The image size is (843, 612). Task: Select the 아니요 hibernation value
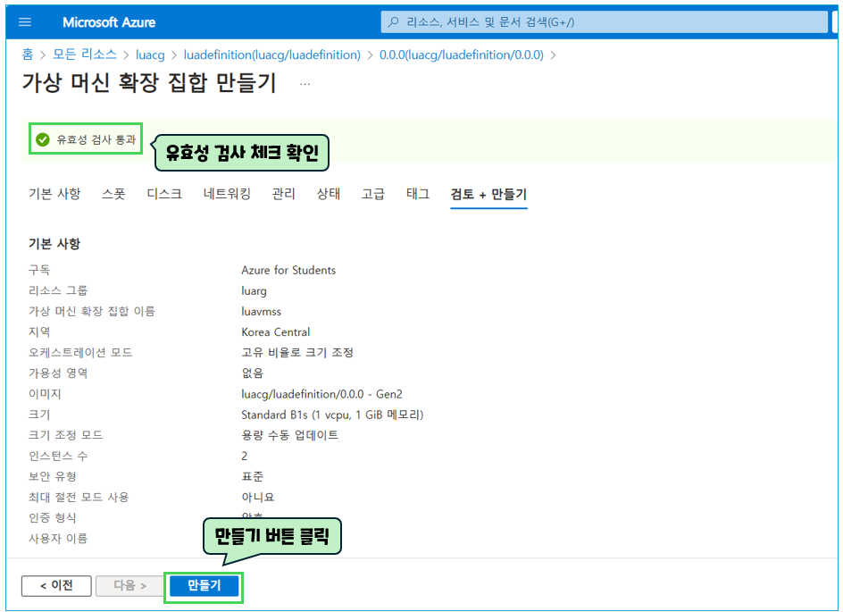[x=257, y=497]
